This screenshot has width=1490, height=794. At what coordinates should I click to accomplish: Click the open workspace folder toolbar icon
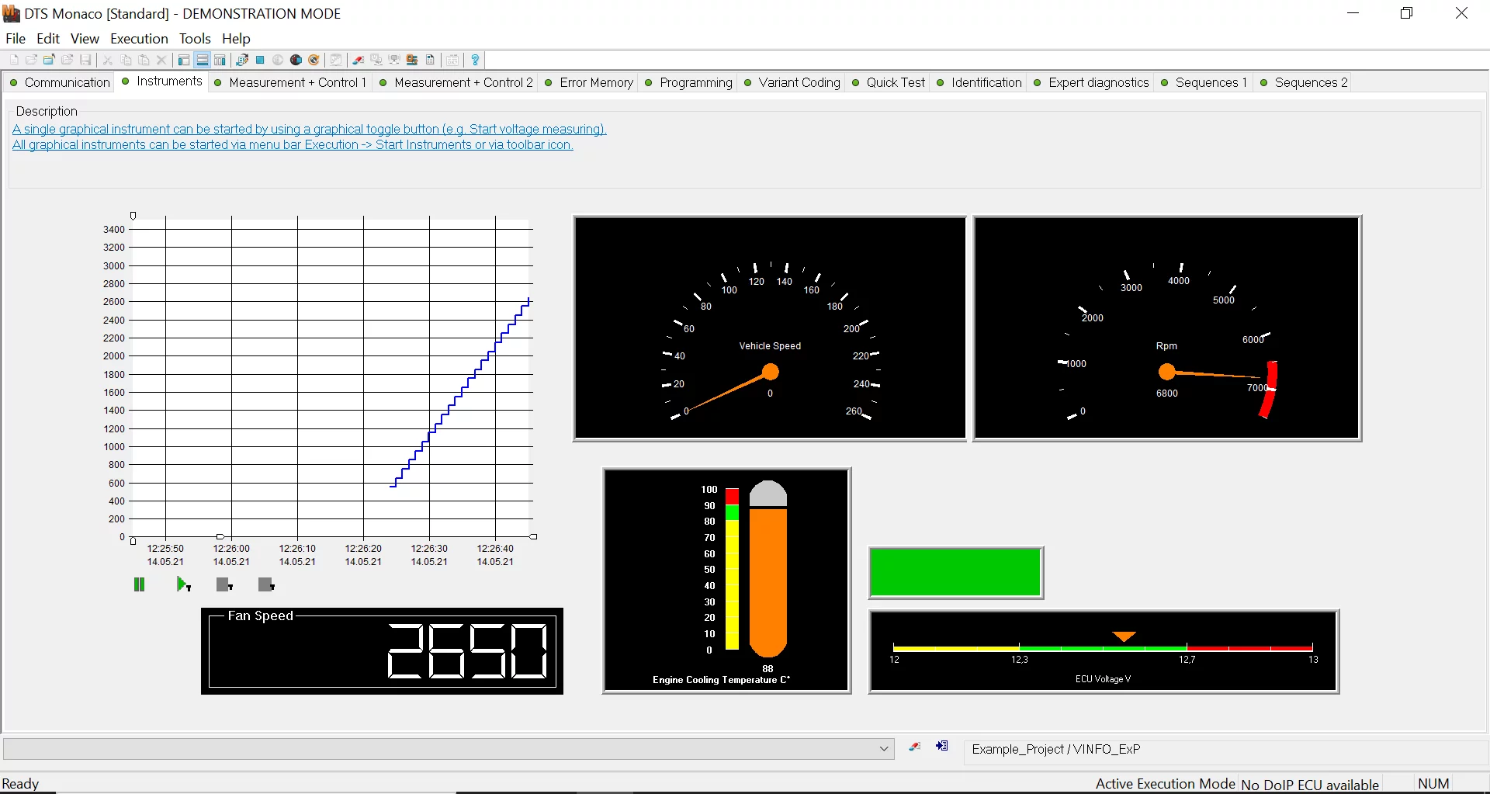pos(49,60)
